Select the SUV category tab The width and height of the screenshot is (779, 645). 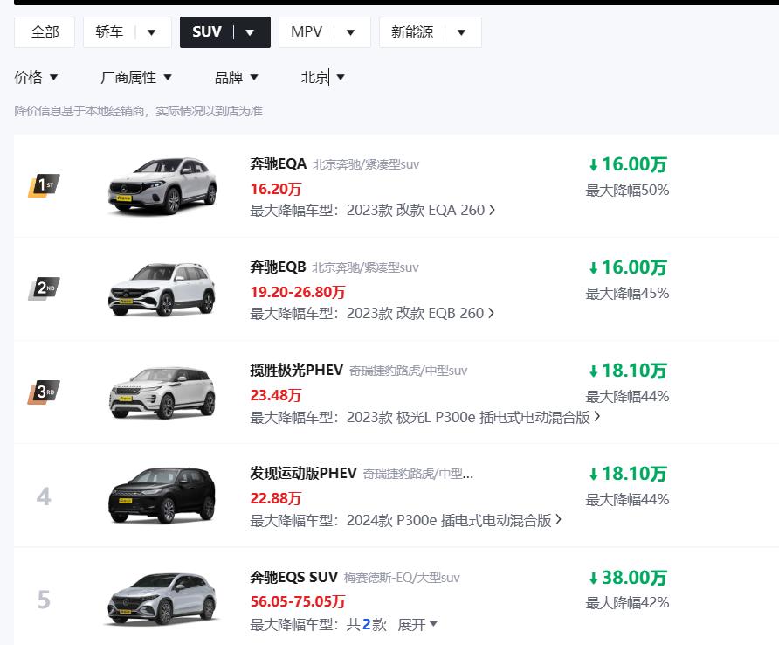click(x=207, y=32)
